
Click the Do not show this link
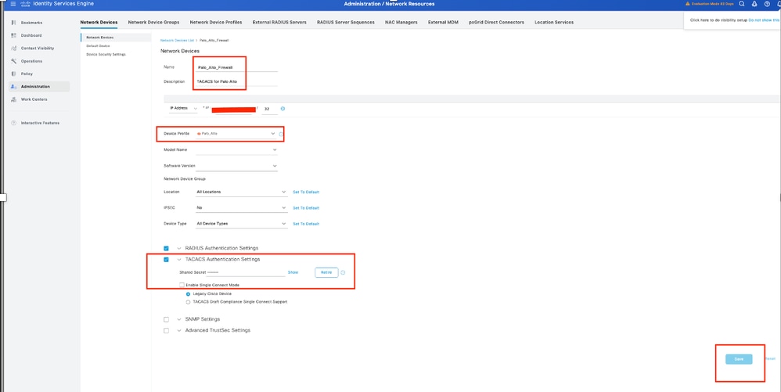coord(764,20)
